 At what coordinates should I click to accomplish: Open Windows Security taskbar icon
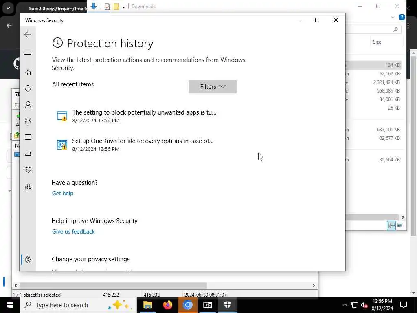click(x=227, y=305)
